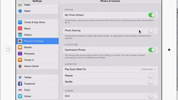
Task: Select Facebook settings row
Action: [37, 84]
